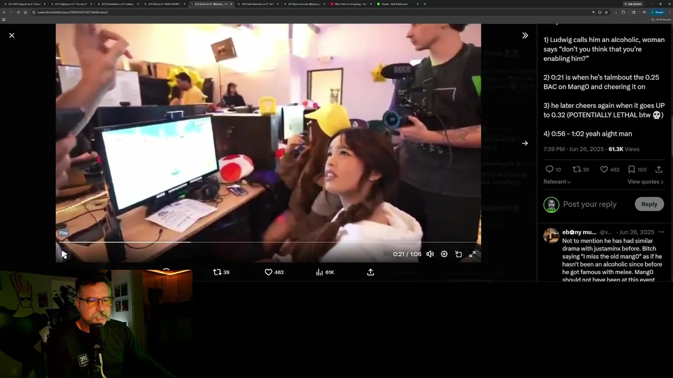Share post from the side panel icon

tap(659, 169)
